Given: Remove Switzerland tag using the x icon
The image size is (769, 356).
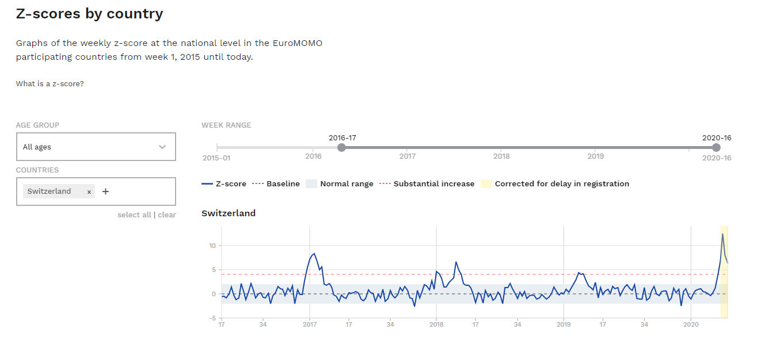Looking at the screenshot, I should pyautogui.click(x=89, y=192).
